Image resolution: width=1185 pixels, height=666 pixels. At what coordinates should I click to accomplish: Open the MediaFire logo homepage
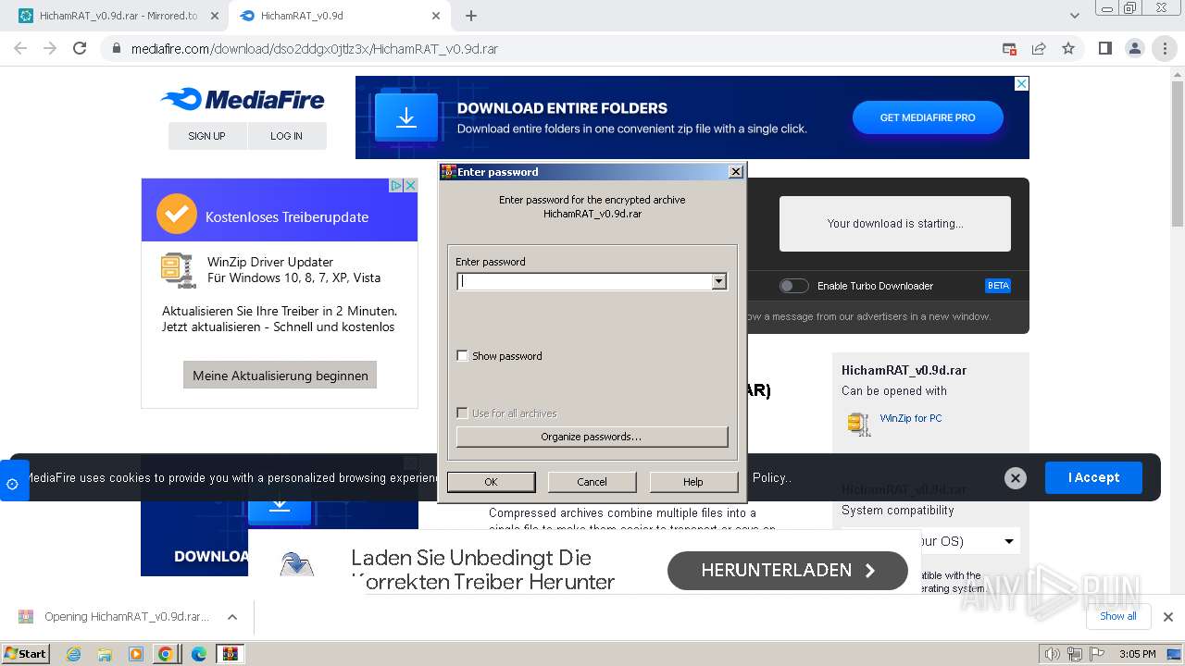(x=243, y=100)
